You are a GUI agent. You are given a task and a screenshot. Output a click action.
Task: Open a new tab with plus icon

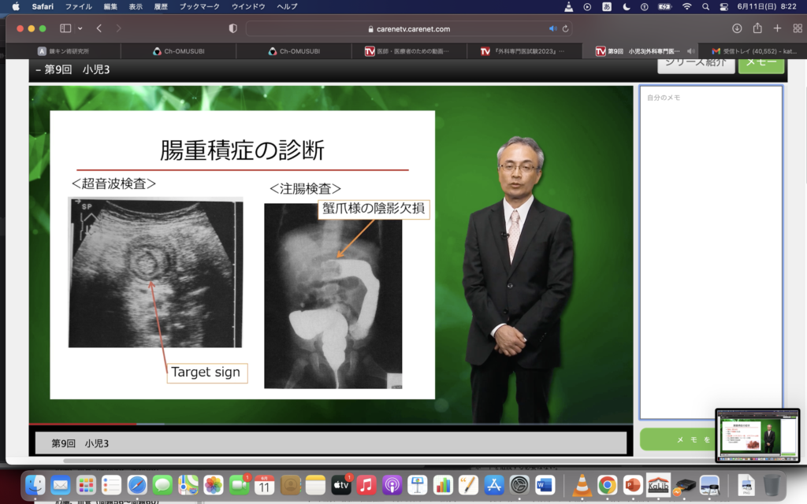[777, 28]
